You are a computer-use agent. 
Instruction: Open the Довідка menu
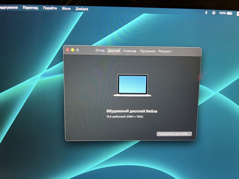(x=82, y=9)
